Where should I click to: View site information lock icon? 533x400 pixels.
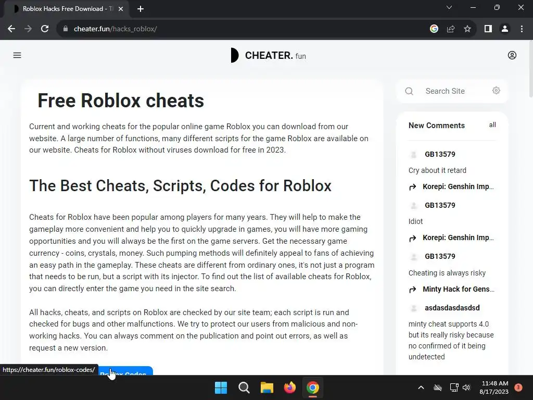point(66,29)
